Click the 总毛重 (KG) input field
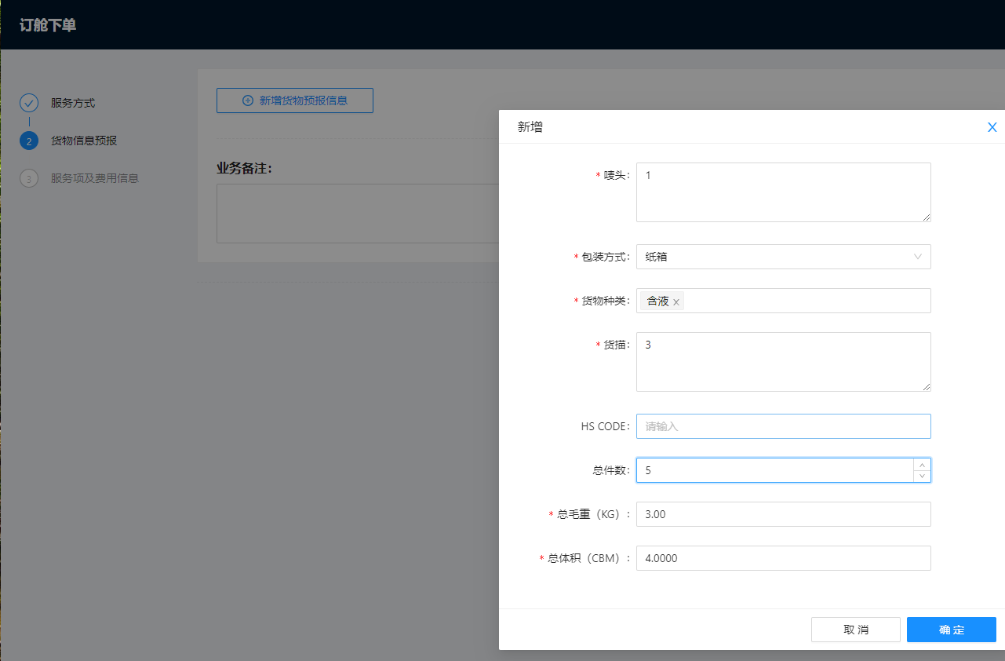1005x661 pixels. 783,514
